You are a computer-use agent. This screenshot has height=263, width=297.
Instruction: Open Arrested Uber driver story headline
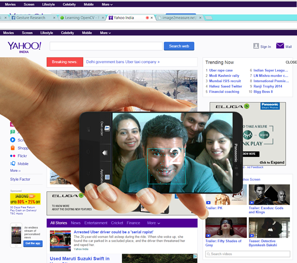pos(113,232)
